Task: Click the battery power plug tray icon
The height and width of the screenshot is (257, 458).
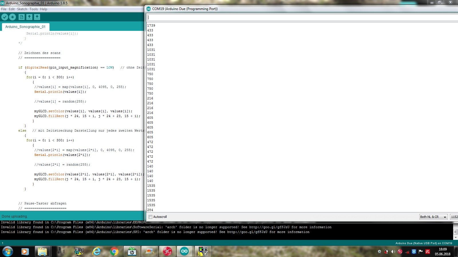Action: (386, 252)
